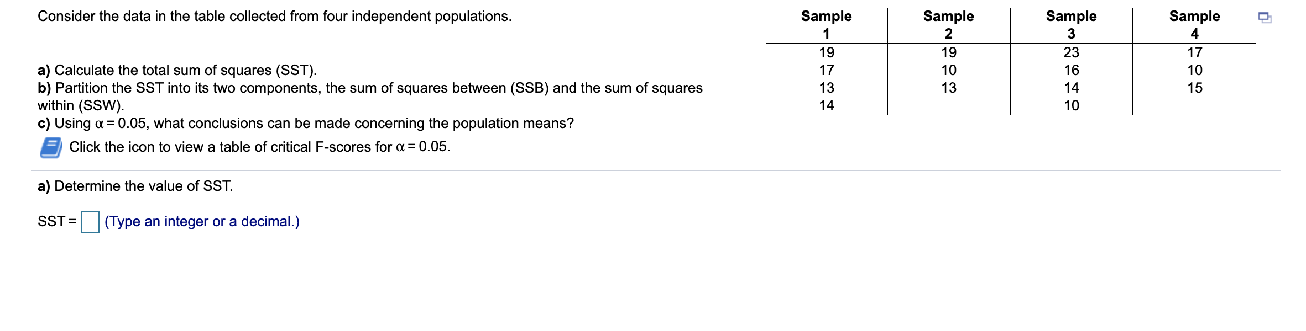Click the value 14 in Sample 1 column

(x=826, y=105)
